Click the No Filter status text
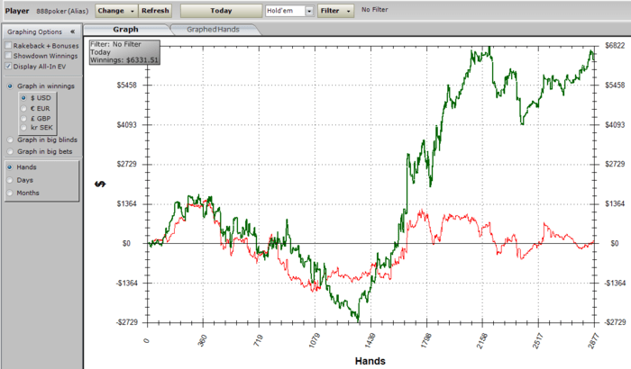 [x=375, y=10]
